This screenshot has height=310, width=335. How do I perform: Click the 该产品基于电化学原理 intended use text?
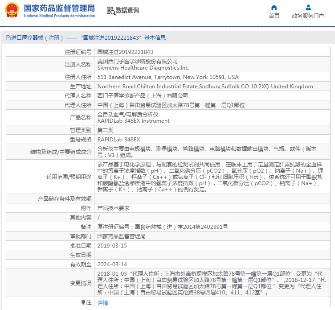pyautogui.click(x=210, y=177)
